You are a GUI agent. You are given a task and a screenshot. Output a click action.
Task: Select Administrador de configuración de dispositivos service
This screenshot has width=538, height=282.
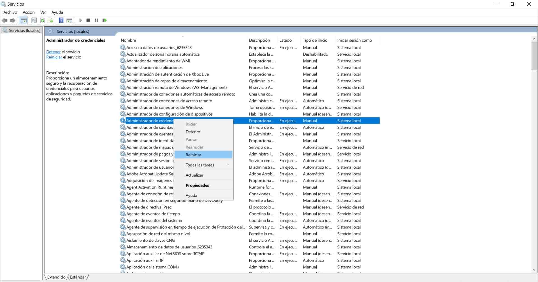coord(170,114)
